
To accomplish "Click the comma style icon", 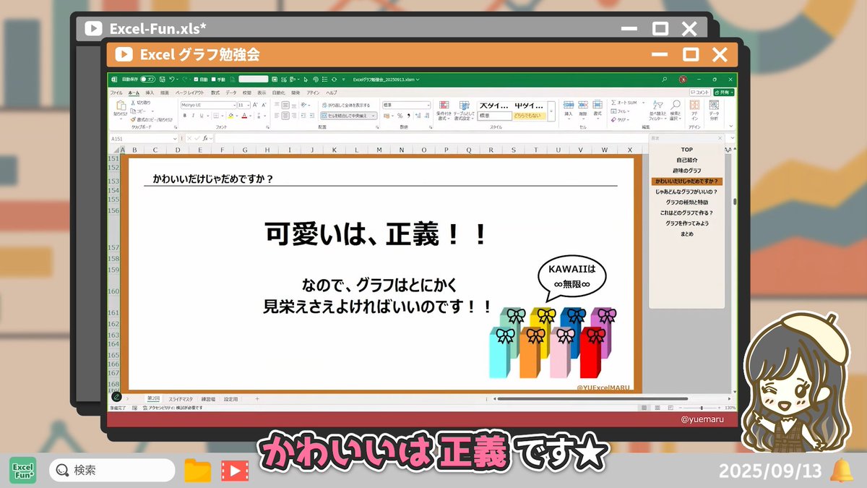I will point(408,116).
